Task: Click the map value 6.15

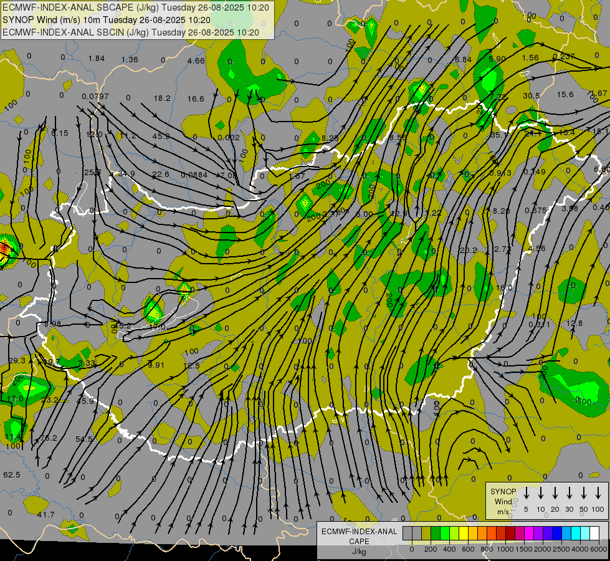Action: (60, 133)
